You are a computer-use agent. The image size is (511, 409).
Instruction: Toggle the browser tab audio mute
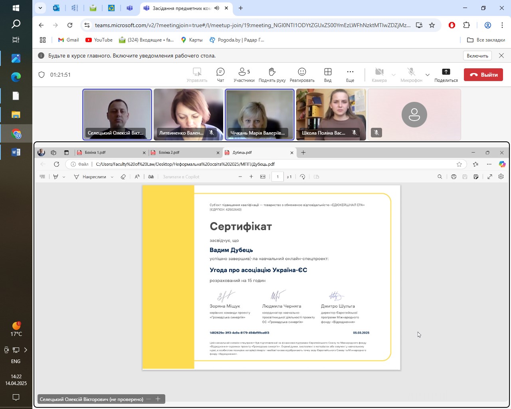click(x=217, y=8)
